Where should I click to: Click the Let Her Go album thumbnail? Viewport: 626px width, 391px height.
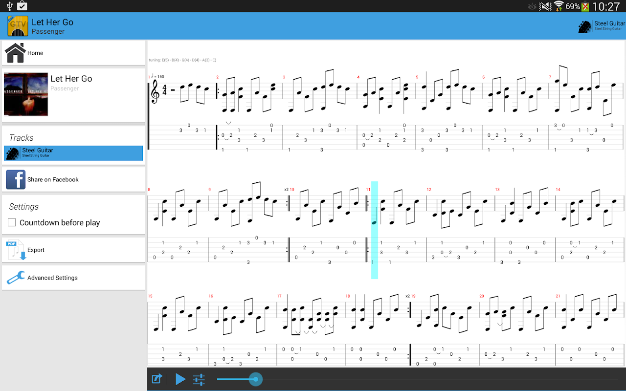pyautogui.click(x=26, y=94)
